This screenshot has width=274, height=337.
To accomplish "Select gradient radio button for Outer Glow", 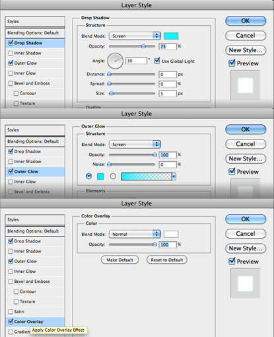I will [113, 176].
